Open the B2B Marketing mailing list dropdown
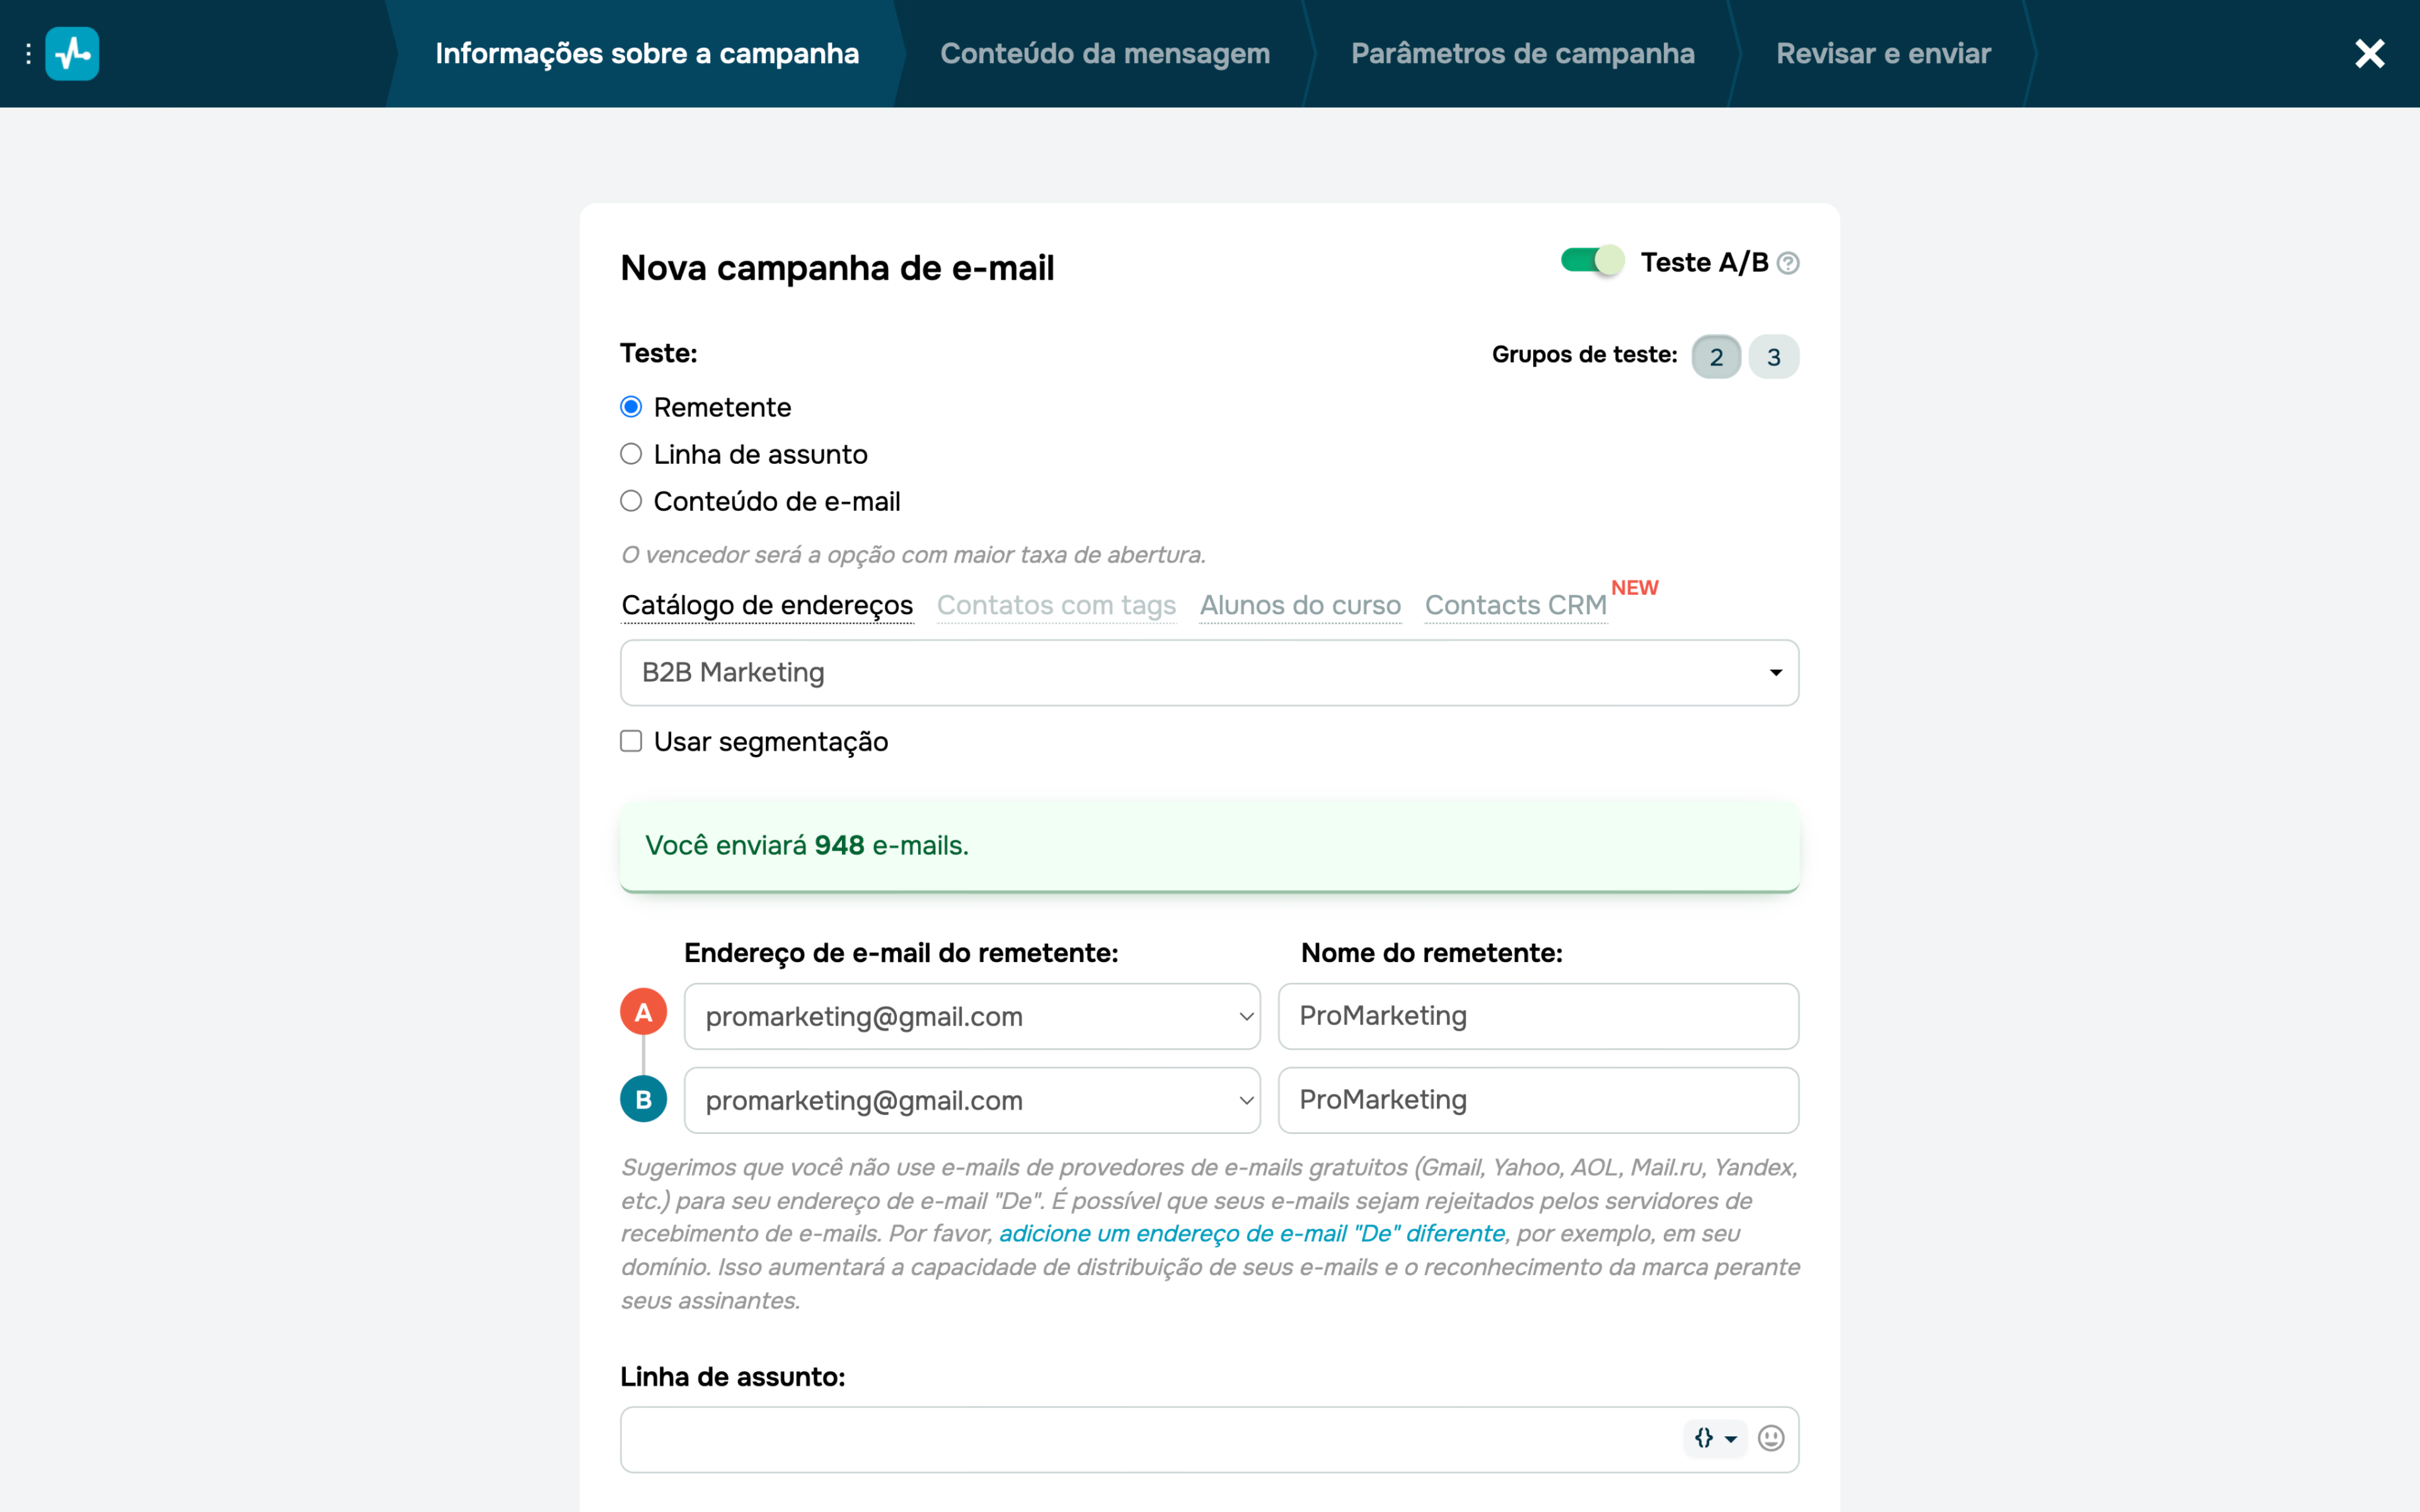Screen dimensions: 2420x1512 pyautogui.click(x=1209, y=673)
